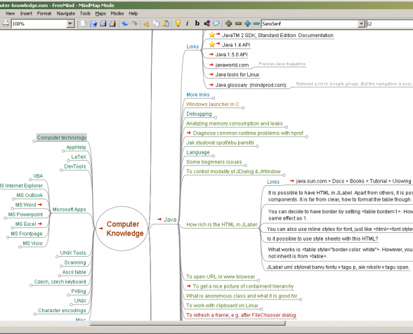Click the blue plus unfold-one-level icon
Screen dimensions: 413x334
pos(247,24)
